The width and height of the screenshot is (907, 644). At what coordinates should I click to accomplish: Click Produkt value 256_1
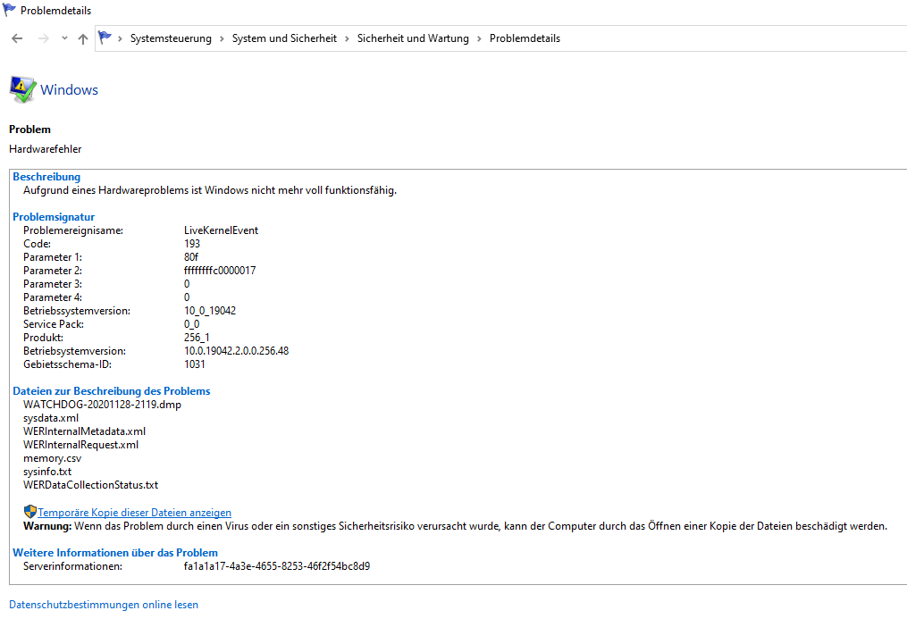(x=197, y=338)
